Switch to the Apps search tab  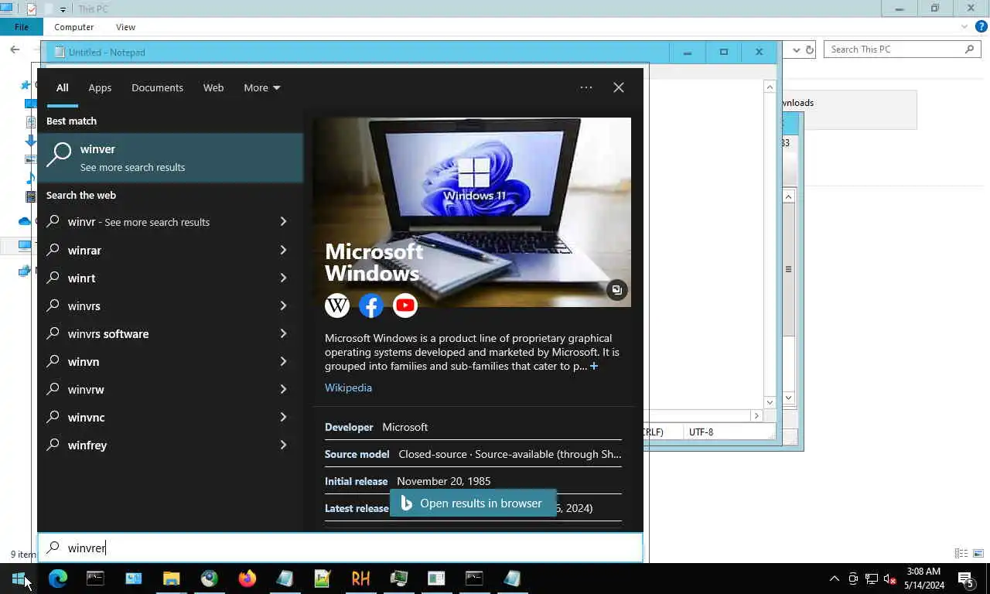click(100, 87)
